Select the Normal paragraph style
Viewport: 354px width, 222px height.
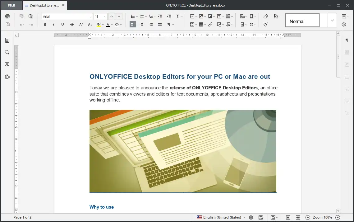tap(302, 21)
